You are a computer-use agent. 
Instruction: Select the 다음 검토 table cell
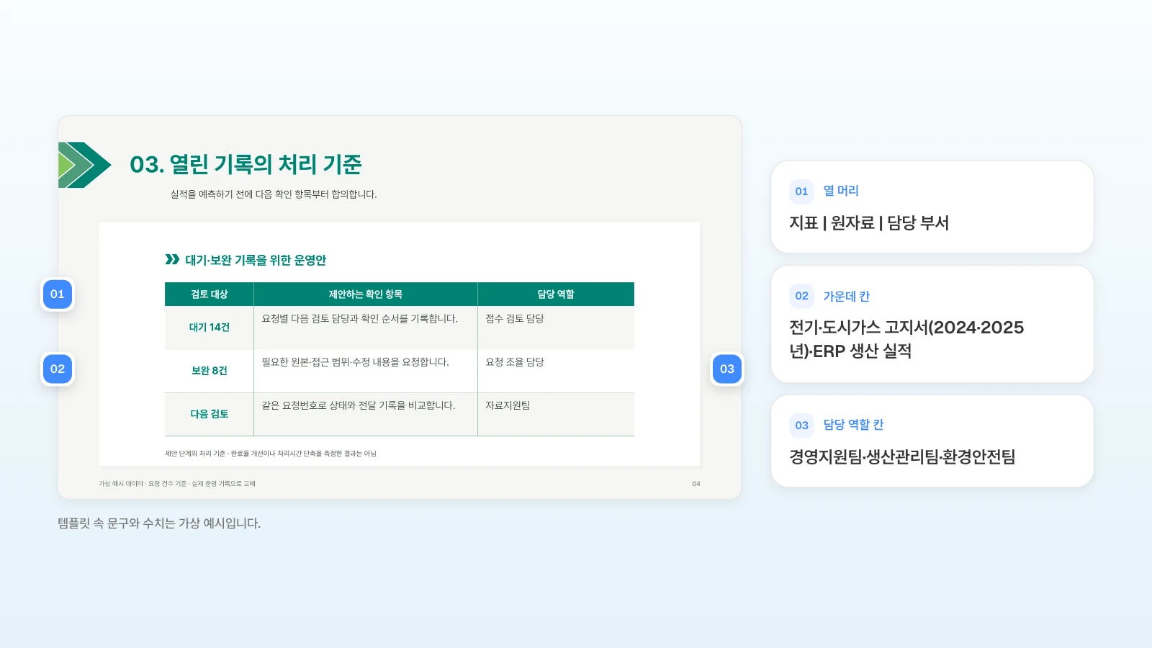pos(210,414)
